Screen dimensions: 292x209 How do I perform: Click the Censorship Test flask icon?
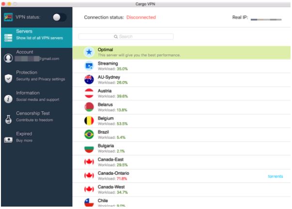pos(8,119)
